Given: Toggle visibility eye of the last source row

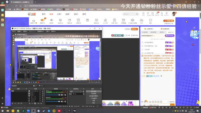Looking at the screenshot, I should (40, 101).
